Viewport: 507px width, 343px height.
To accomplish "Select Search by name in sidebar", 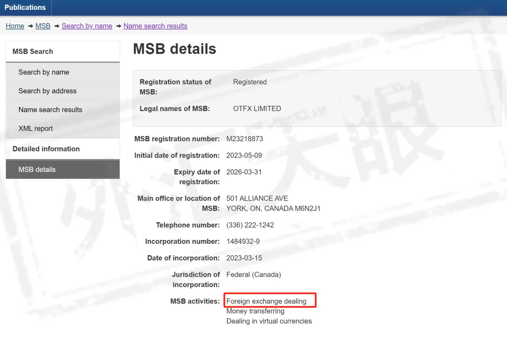I will pyautogui.click(x=63, y=72).
